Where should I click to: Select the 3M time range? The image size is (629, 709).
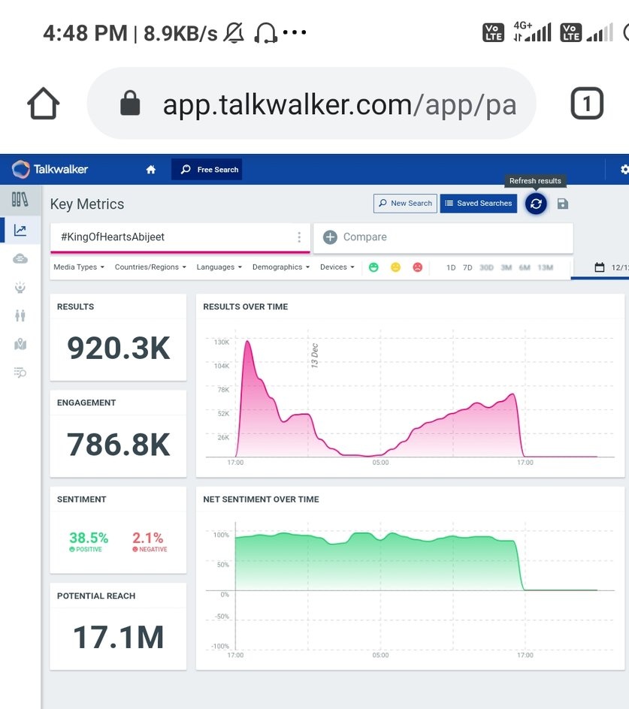click(506, 267)
